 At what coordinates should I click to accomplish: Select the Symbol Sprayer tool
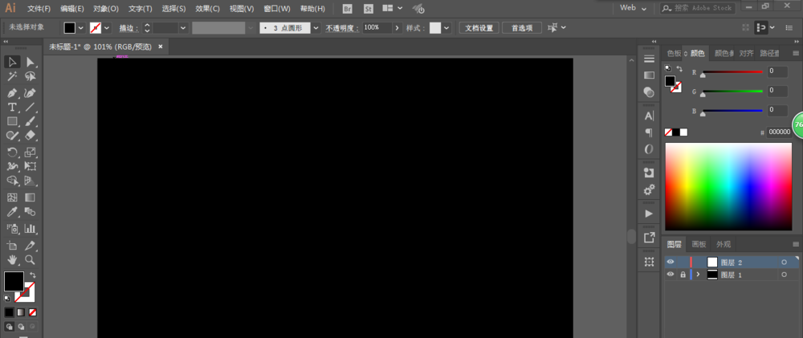tap(12, 228)
